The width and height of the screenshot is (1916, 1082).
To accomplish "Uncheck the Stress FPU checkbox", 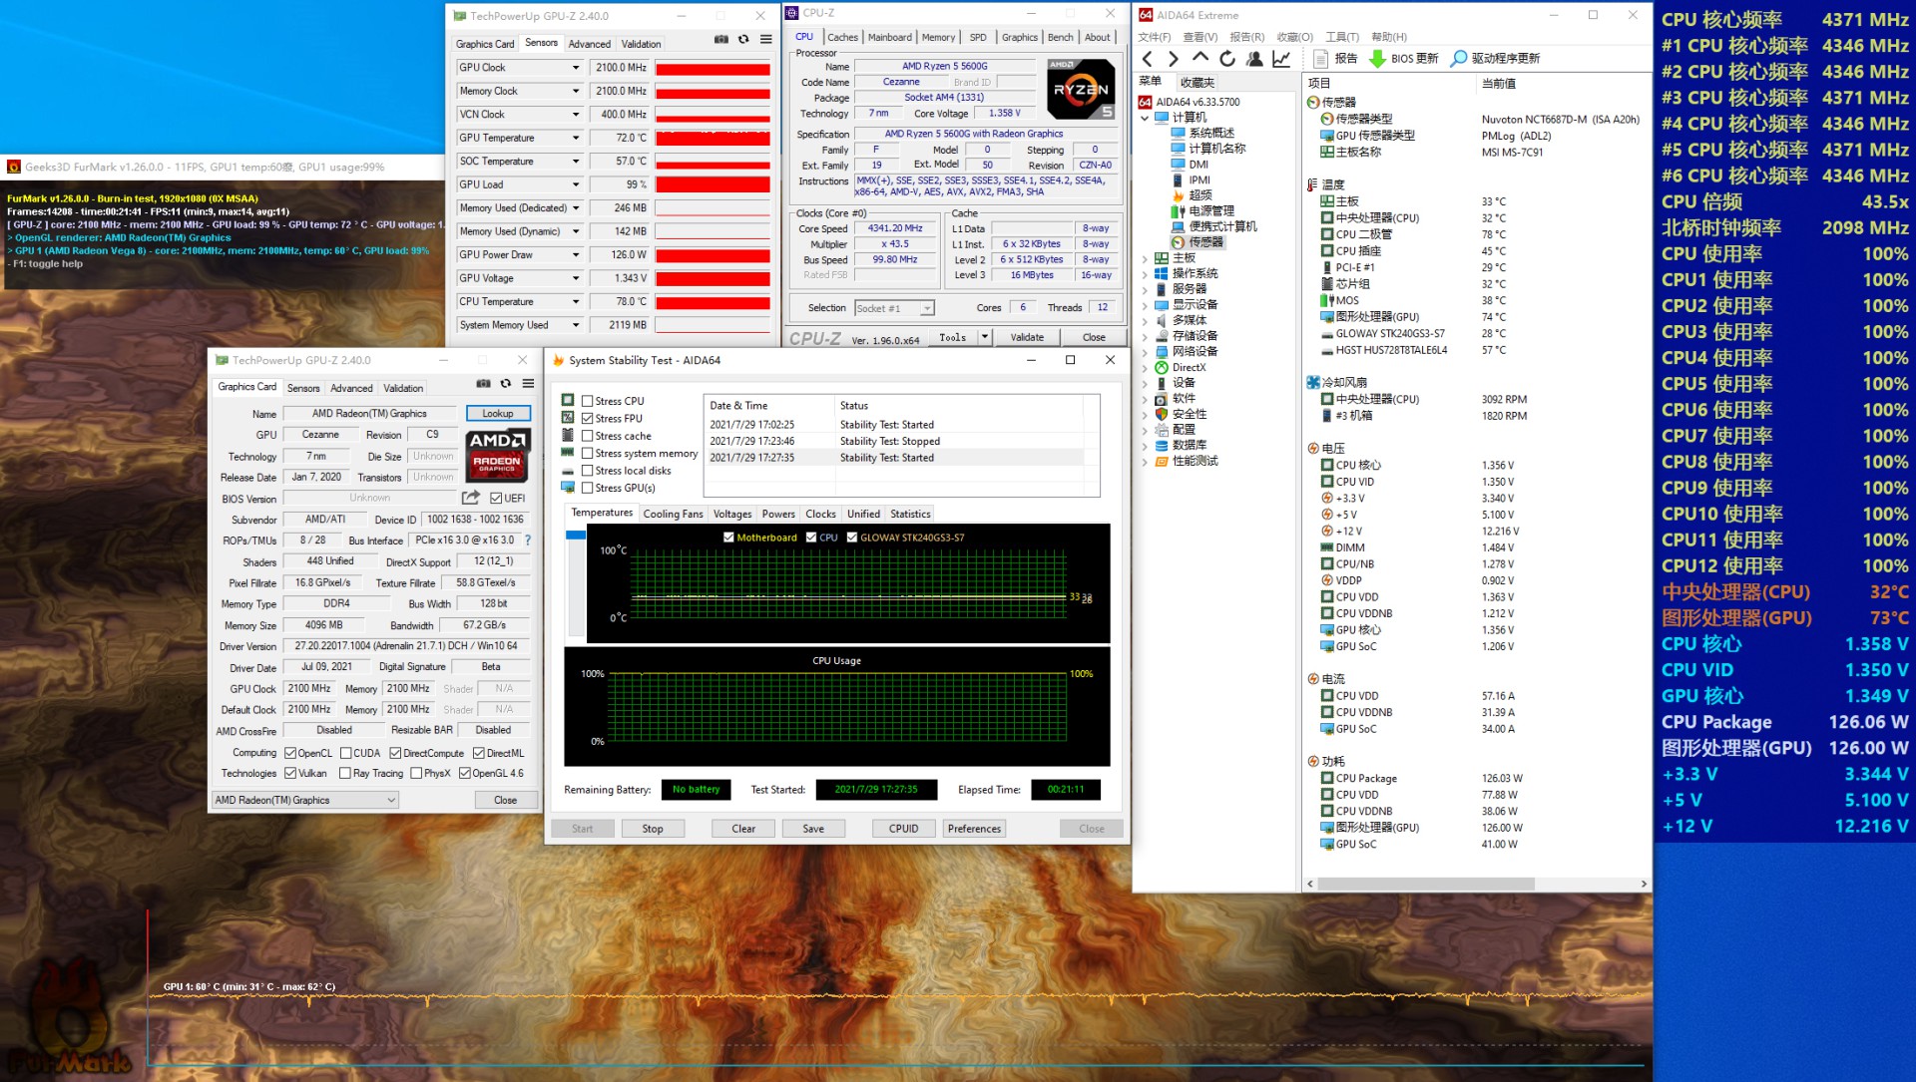I will point(589,418).
